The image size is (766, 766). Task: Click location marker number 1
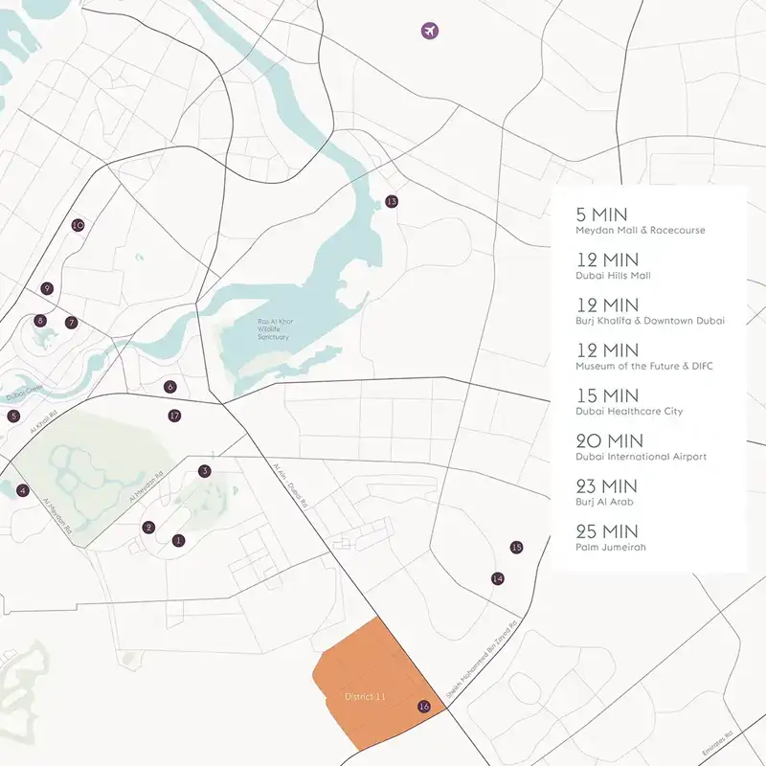point(178,540)
